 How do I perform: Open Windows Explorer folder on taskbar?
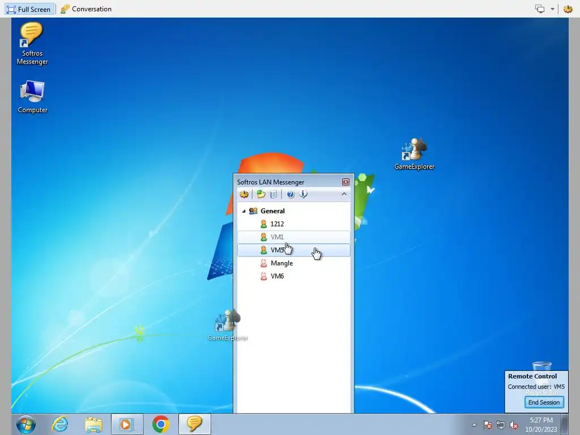[x=93, y=424]
